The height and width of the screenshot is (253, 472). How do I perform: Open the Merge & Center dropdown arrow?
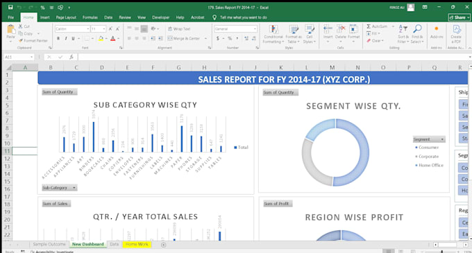(x=205, y=38)
